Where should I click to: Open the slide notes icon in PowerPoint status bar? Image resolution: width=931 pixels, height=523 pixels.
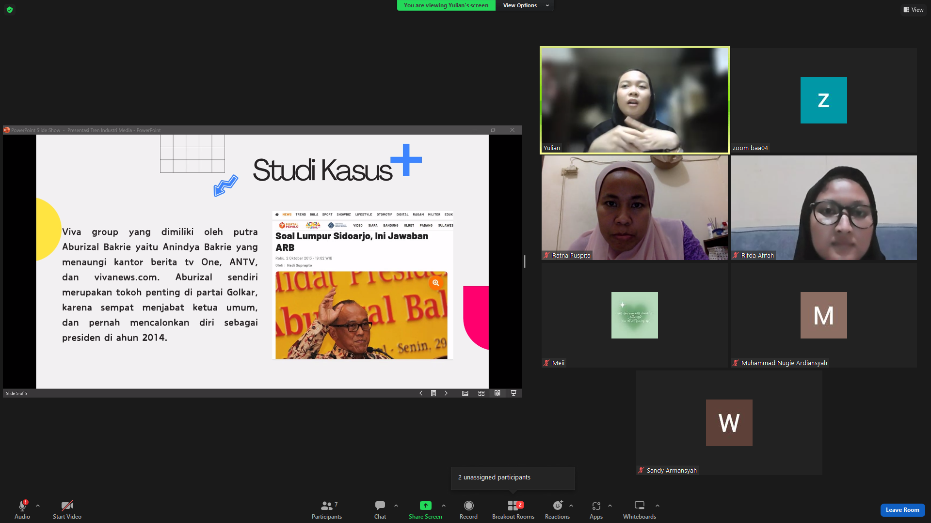433,393
